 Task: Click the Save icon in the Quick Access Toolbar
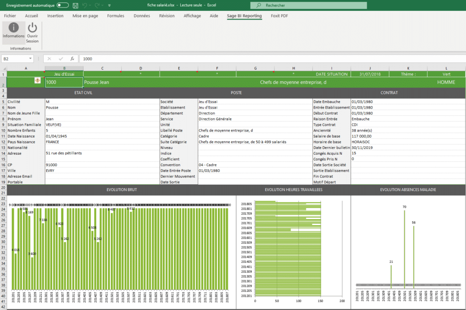75,5
